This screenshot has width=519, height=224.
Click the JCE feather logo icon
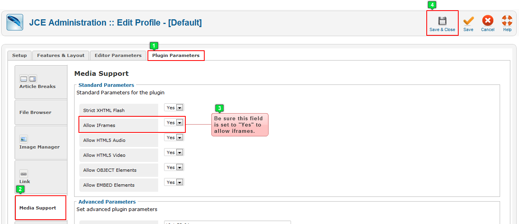[x=15, y=22]
